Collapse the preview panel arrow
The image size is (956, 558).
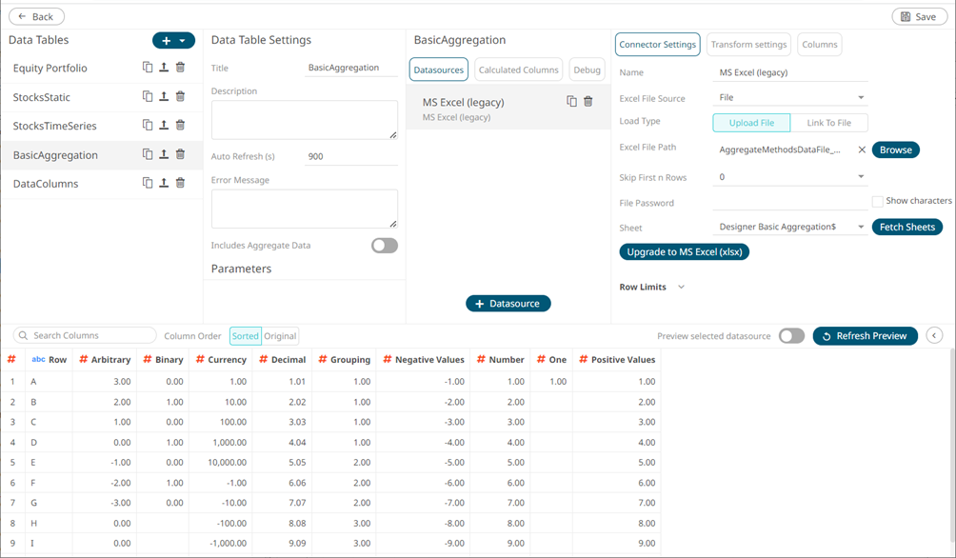[x=934, y=335]
